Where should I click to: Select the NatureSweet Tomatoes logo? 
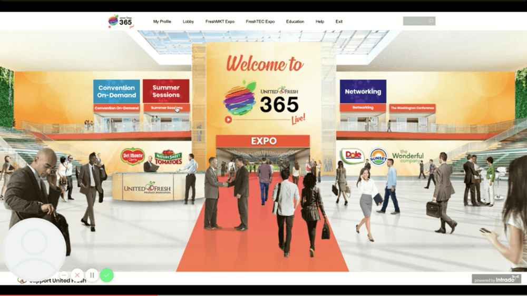pyautogui.click(x=168, y=157)
